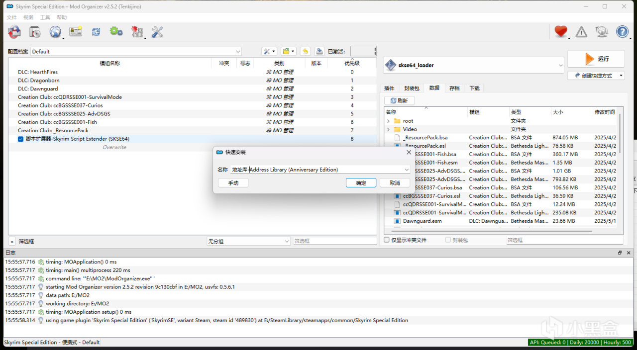
Task: Open settings wrench and screwdriver icon
Action: click(x=157, y=32)
